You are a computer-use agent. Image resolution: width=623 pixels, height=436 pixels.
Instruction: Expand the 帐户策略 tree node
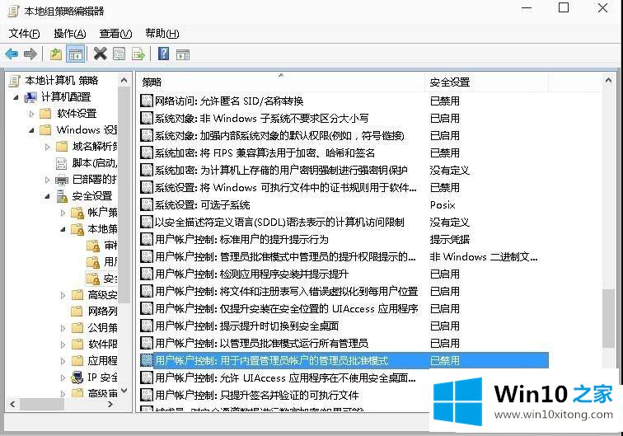click(63, 213)
